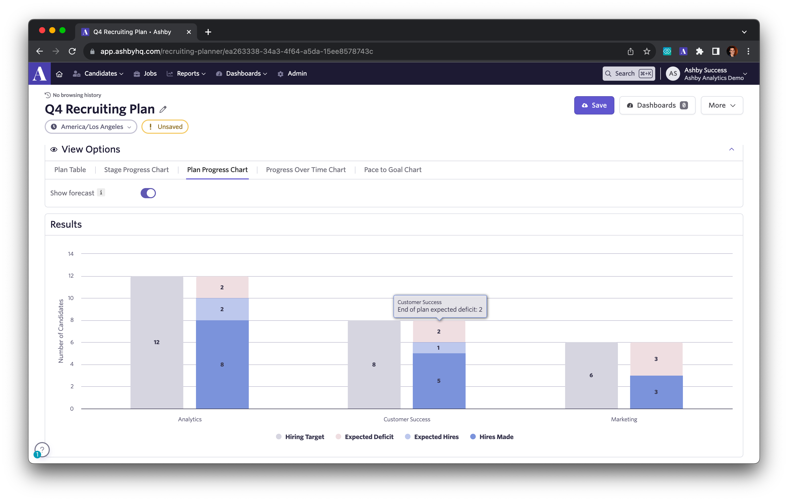The width and height of the screenshot is (788, 501).
Task: Click the Dashboards 0 button
Action: pos(657,105)
